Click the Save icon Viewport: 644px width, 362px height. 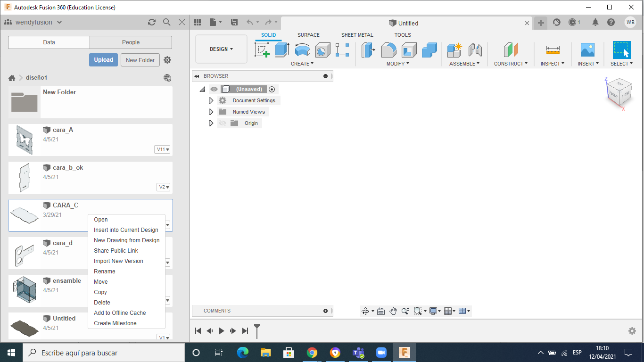coord(234,22)
